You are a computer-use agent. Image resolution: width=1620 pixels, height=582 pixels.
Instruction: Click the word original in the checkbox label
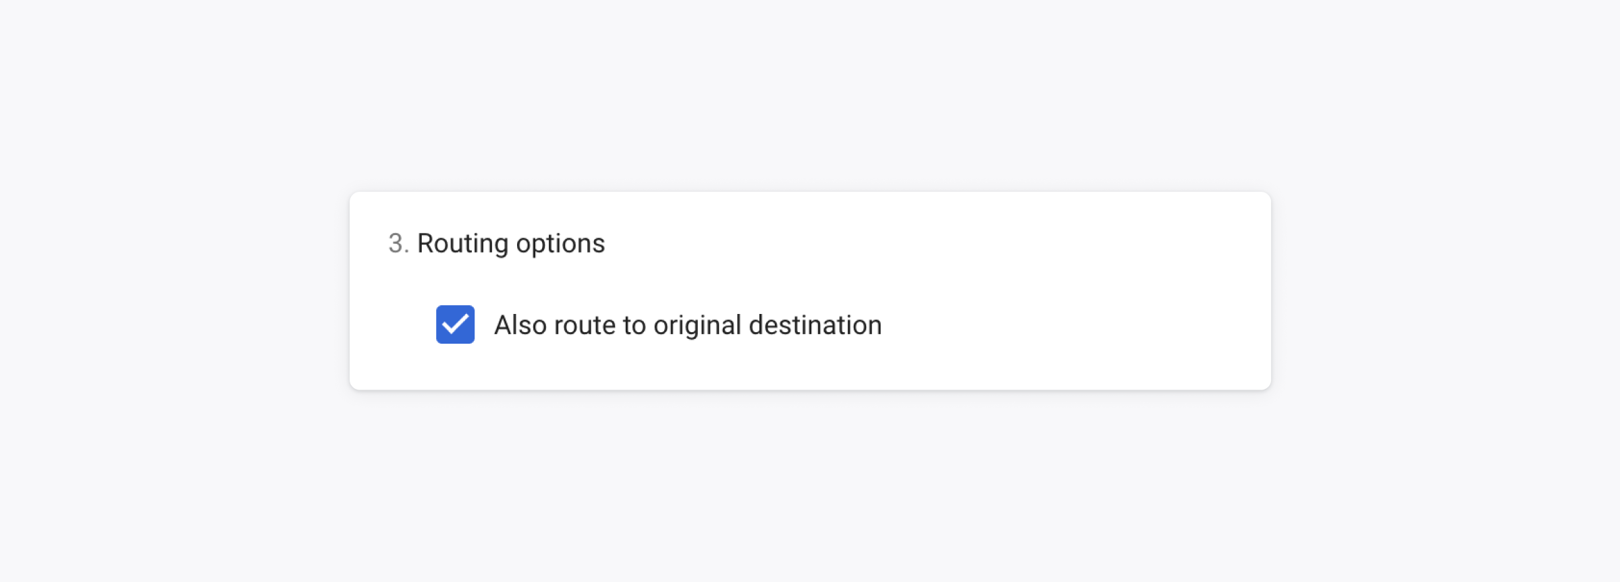click(x=697, y=325)
